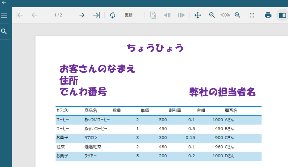Go to the next page arrow

(82, 15)
